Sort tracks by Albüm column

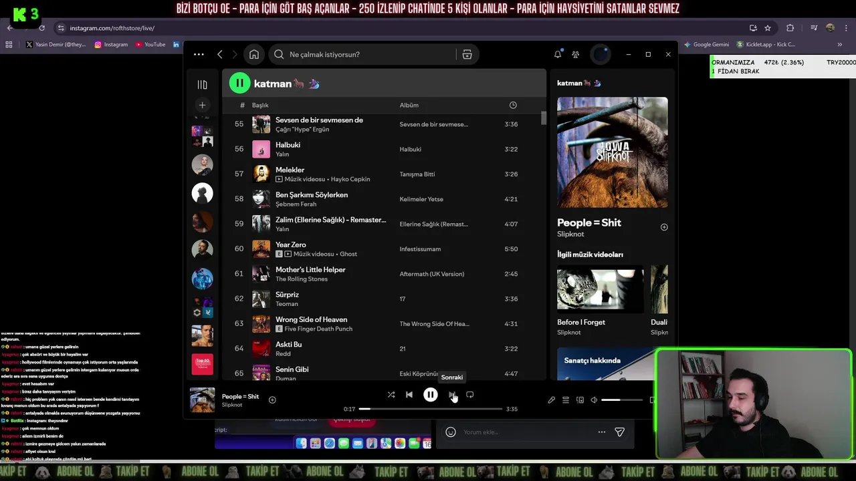tap(409, 105)
